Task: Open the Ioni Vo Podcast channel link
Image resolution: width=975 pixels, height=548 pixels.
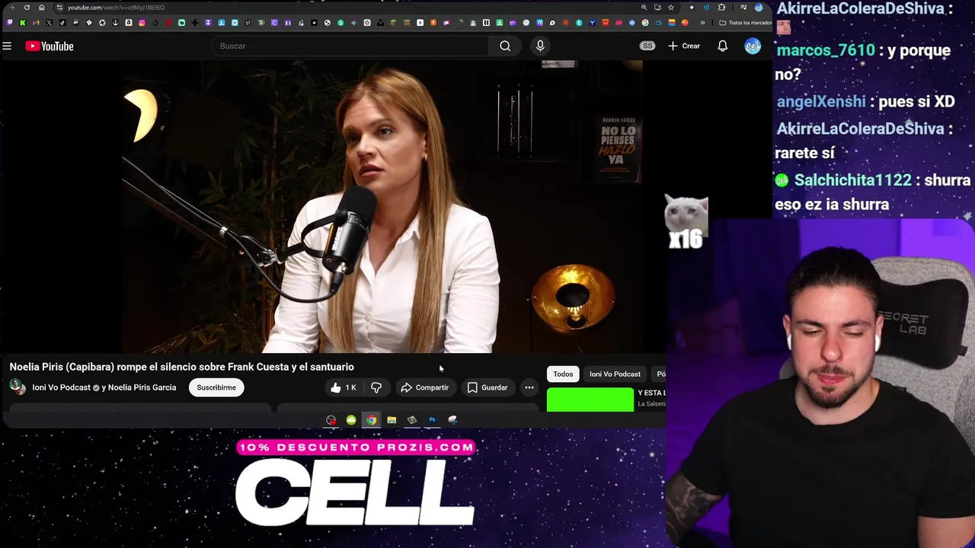Action: pos(61,387)
